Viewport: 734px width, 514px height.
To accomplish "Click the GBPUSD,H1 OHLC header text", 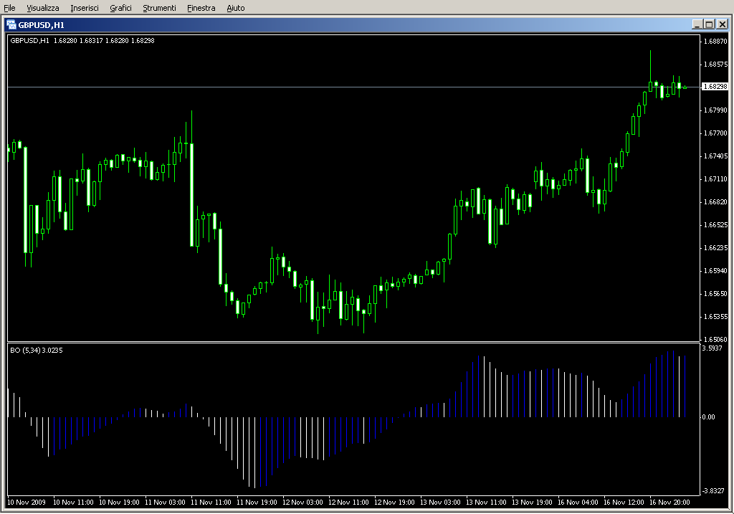I will (x=82, y=40).
